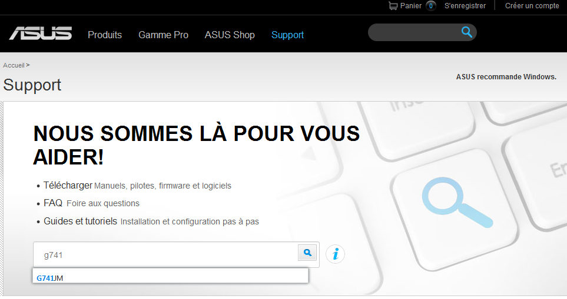Open the Gamme Pro menu
Viewport: 567px width, 299px height.
pos(163,35)
